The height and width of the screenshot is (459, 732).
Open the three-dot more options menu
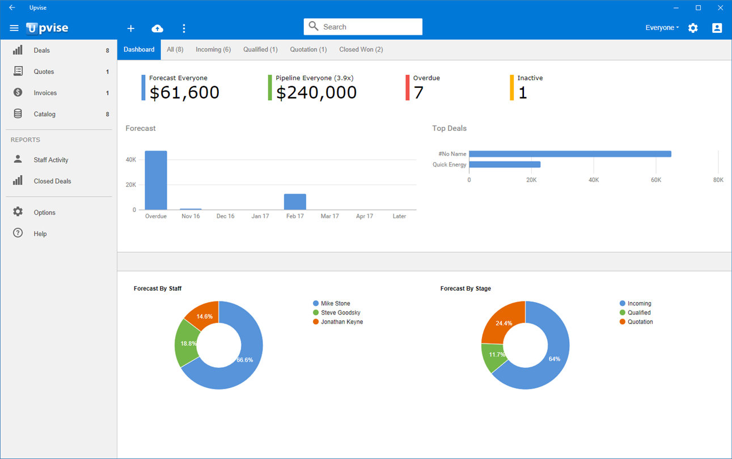point(184,28)
